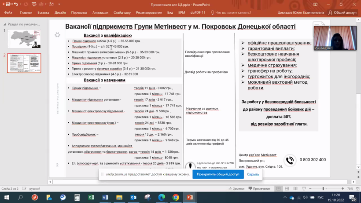
Task: Click horizontal scrollbar right arrow
Action: click(x=354, y=182)
